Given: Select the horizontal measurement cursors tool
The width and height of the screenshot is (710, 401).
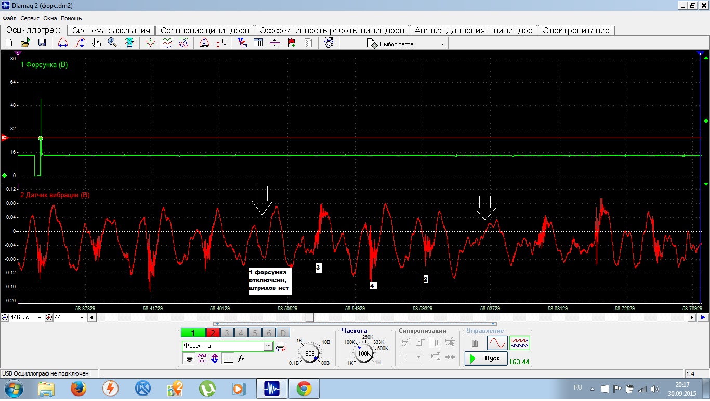Looking at the screenshot, I should pos(62,43).
